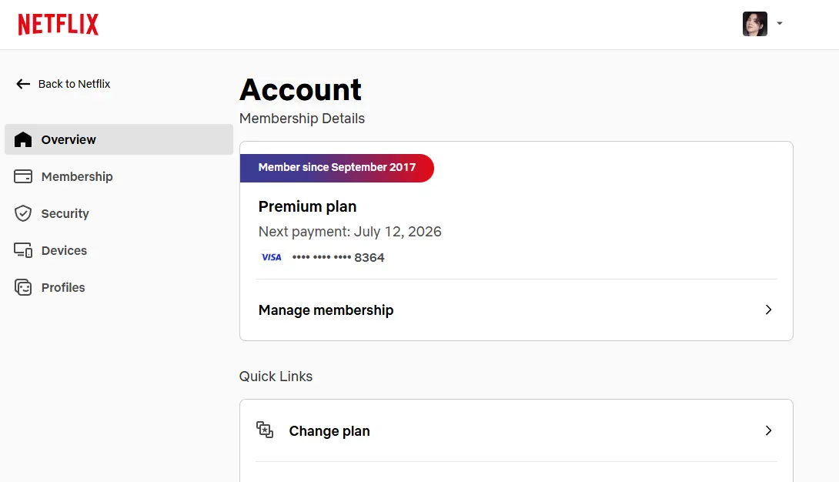Open the profile dropdown arrow in header
The image size is (839, 482).
[780, 24]
